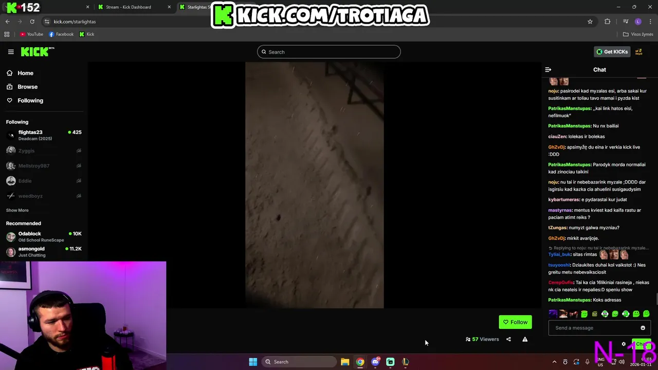Open Chrome three-dot menu
Screen dimensions: 658x370
coord(651,22)
